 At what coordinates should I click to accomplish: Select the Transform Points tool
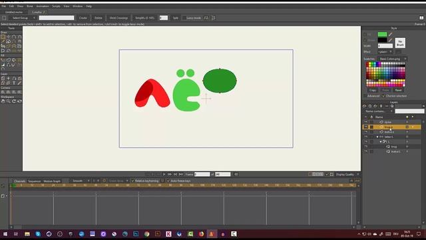pos(9,37)
